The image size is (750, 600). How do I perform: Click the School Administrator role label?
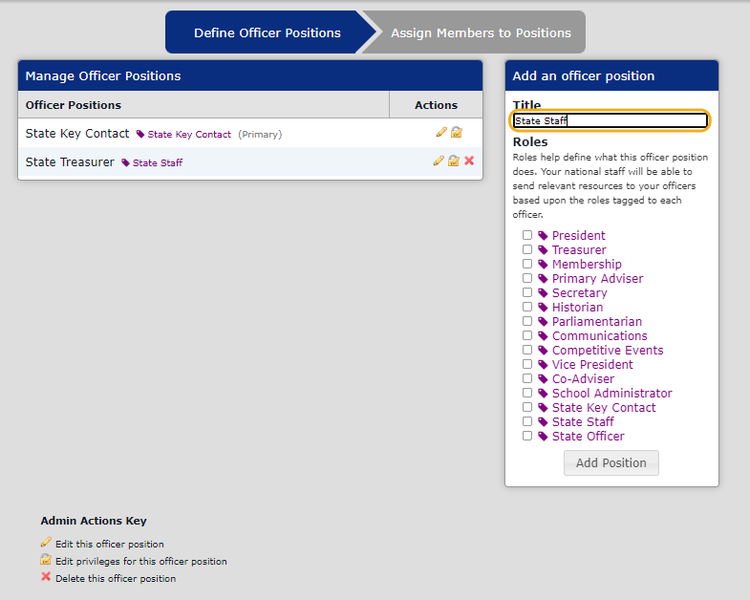[x=611, y=394]
